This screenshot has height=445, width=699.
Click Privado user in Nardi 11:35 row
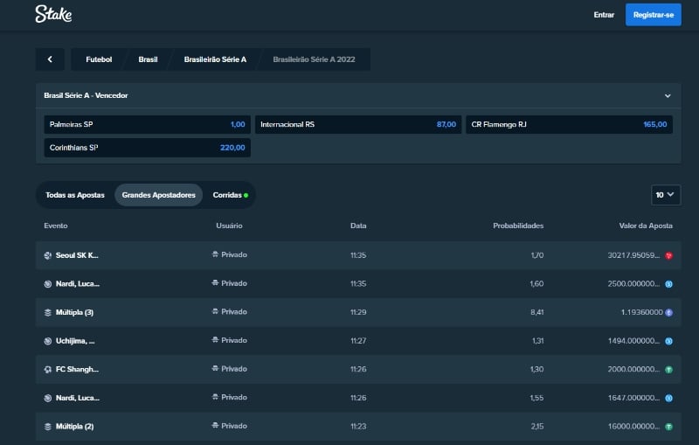229,283
